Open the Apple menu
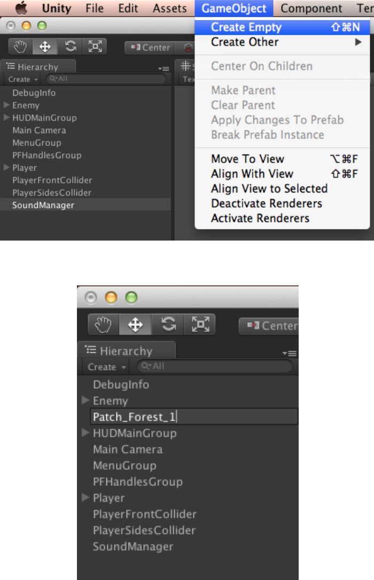 (x=21, y=8)
